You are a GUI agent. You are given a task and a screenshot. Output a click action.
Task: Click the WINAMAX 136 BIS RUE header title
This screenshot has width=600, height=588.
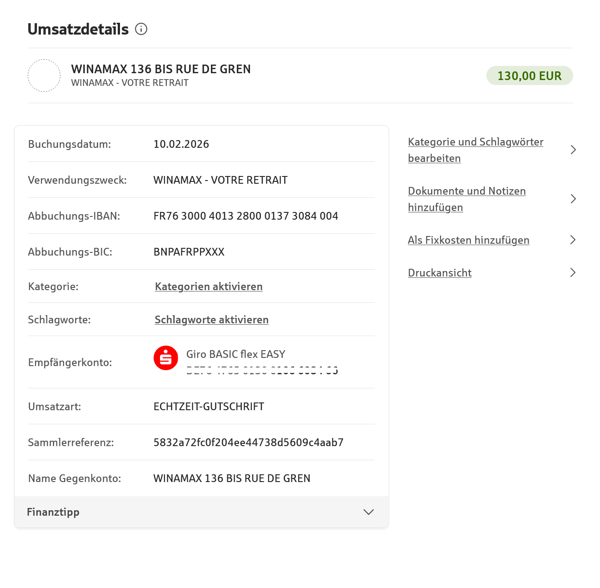click(x=161, y=69)
